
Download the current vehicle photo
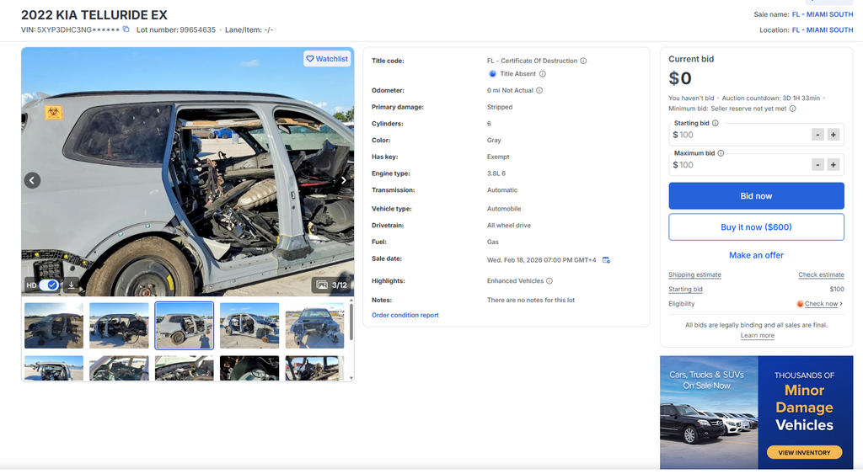(71, 285)
